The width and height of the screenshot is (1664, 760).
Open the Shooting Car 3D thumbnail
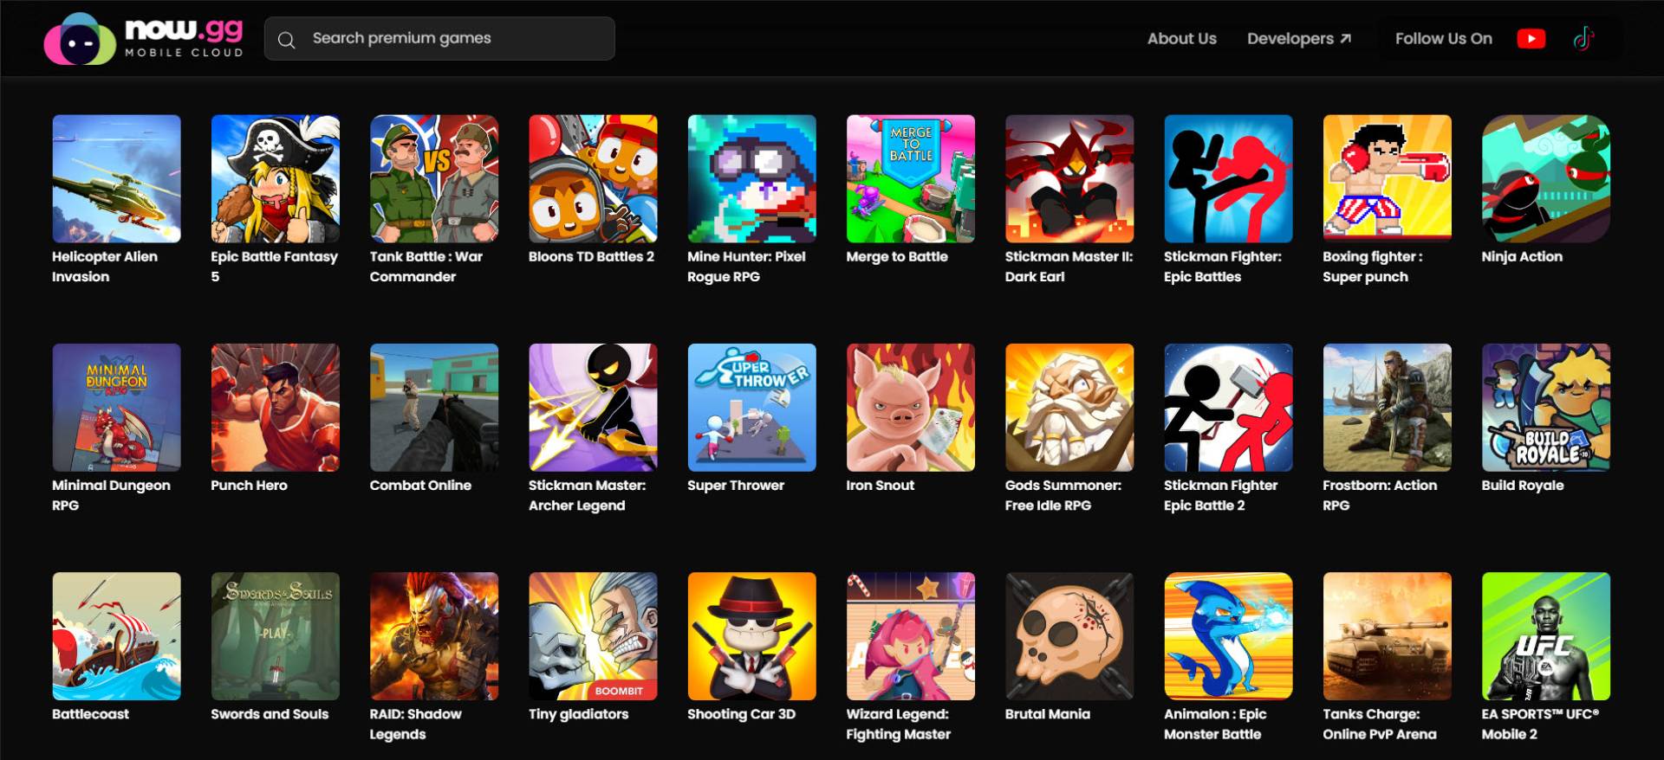[x=752, y=636]
